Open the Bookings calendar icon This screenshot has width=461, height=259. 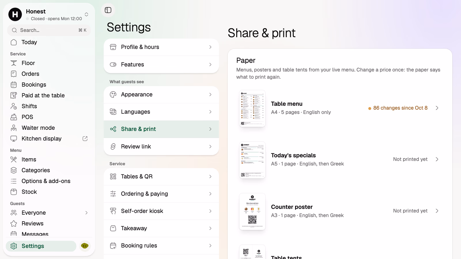14,85
